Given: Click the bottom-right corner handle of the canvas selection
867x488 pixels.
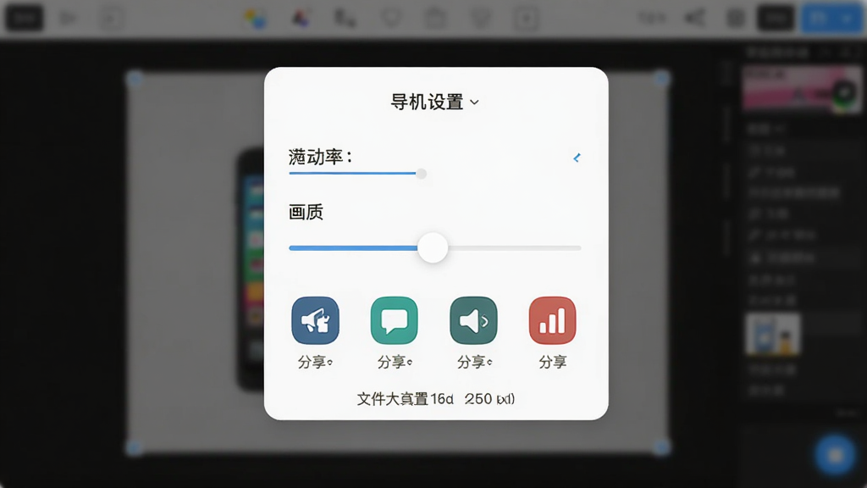Looking at the screenshot, I should (662, 447).
